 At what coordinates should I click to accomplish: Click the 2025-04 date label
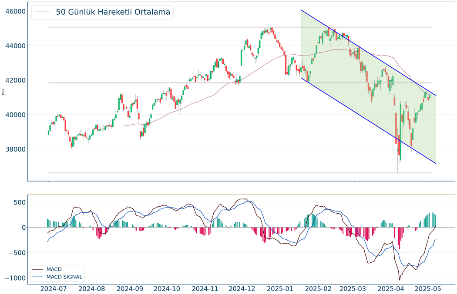pyautogui.click(x=391, y=289)
